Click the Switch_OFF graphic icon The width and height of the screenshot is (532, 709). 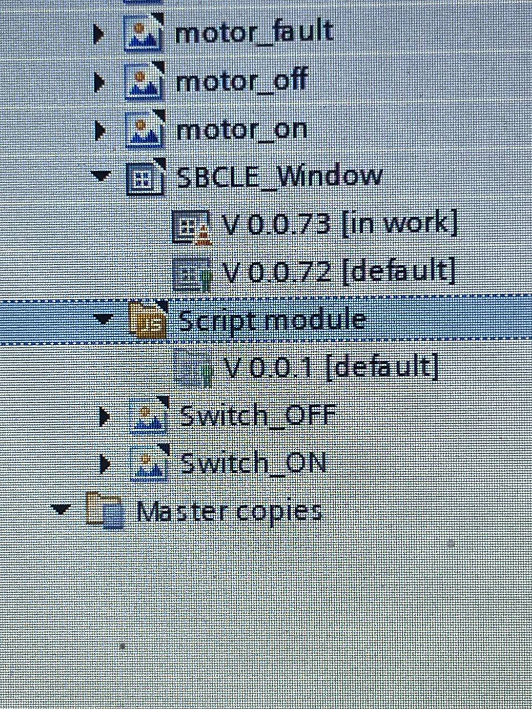[x=149, y=415]
